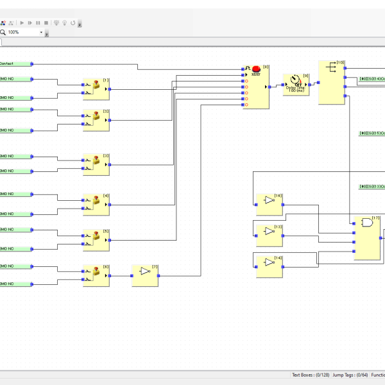Screen dimensions: 385x385
Task: Click the EMO NC tag wired to block [1] upper input
Action: click(x=16, y=79)
